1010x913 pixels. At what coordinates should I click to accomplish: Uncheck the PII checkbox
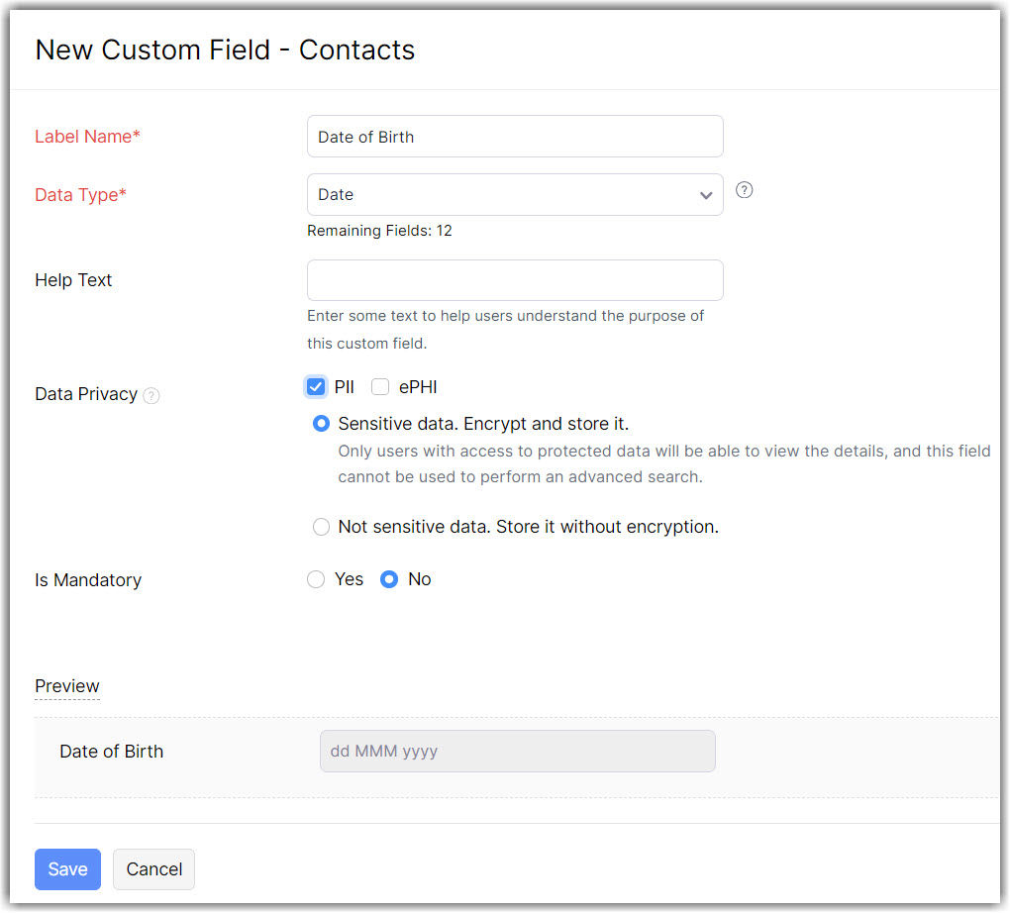pyautogui.click(x=316, y=387)
